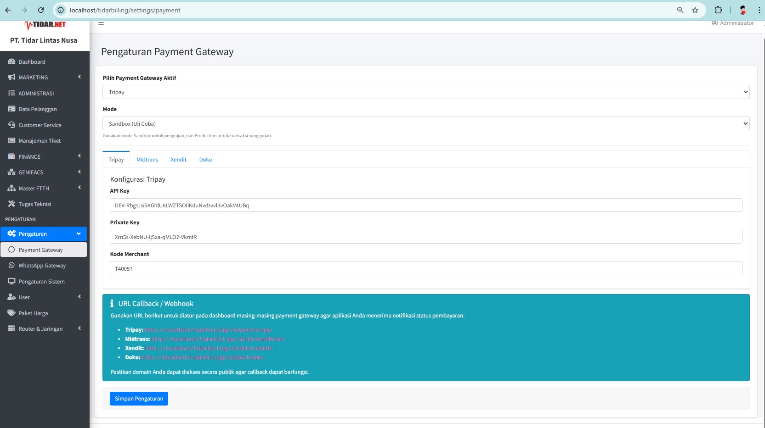Collapse the Pengaturan menu chevron
Screen dimensions: 765x428
[x=79, y=233]
